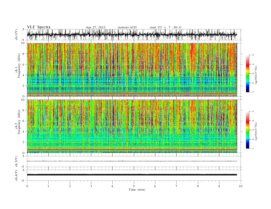Click the "-3" tick on ch.1 colorbar
The height and width of the screenshot is (209, 271).
[253, 55]
